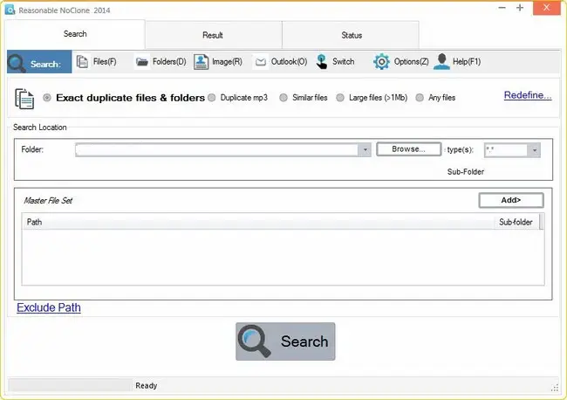Open Outlook(O) search mode
This screenshot has width=567, height=400.
pos(289,62)
